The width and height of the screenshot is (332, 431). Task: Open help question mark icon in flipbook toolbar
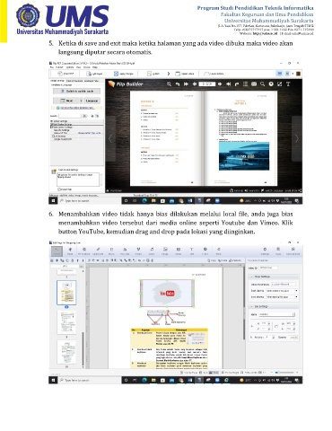271,84
